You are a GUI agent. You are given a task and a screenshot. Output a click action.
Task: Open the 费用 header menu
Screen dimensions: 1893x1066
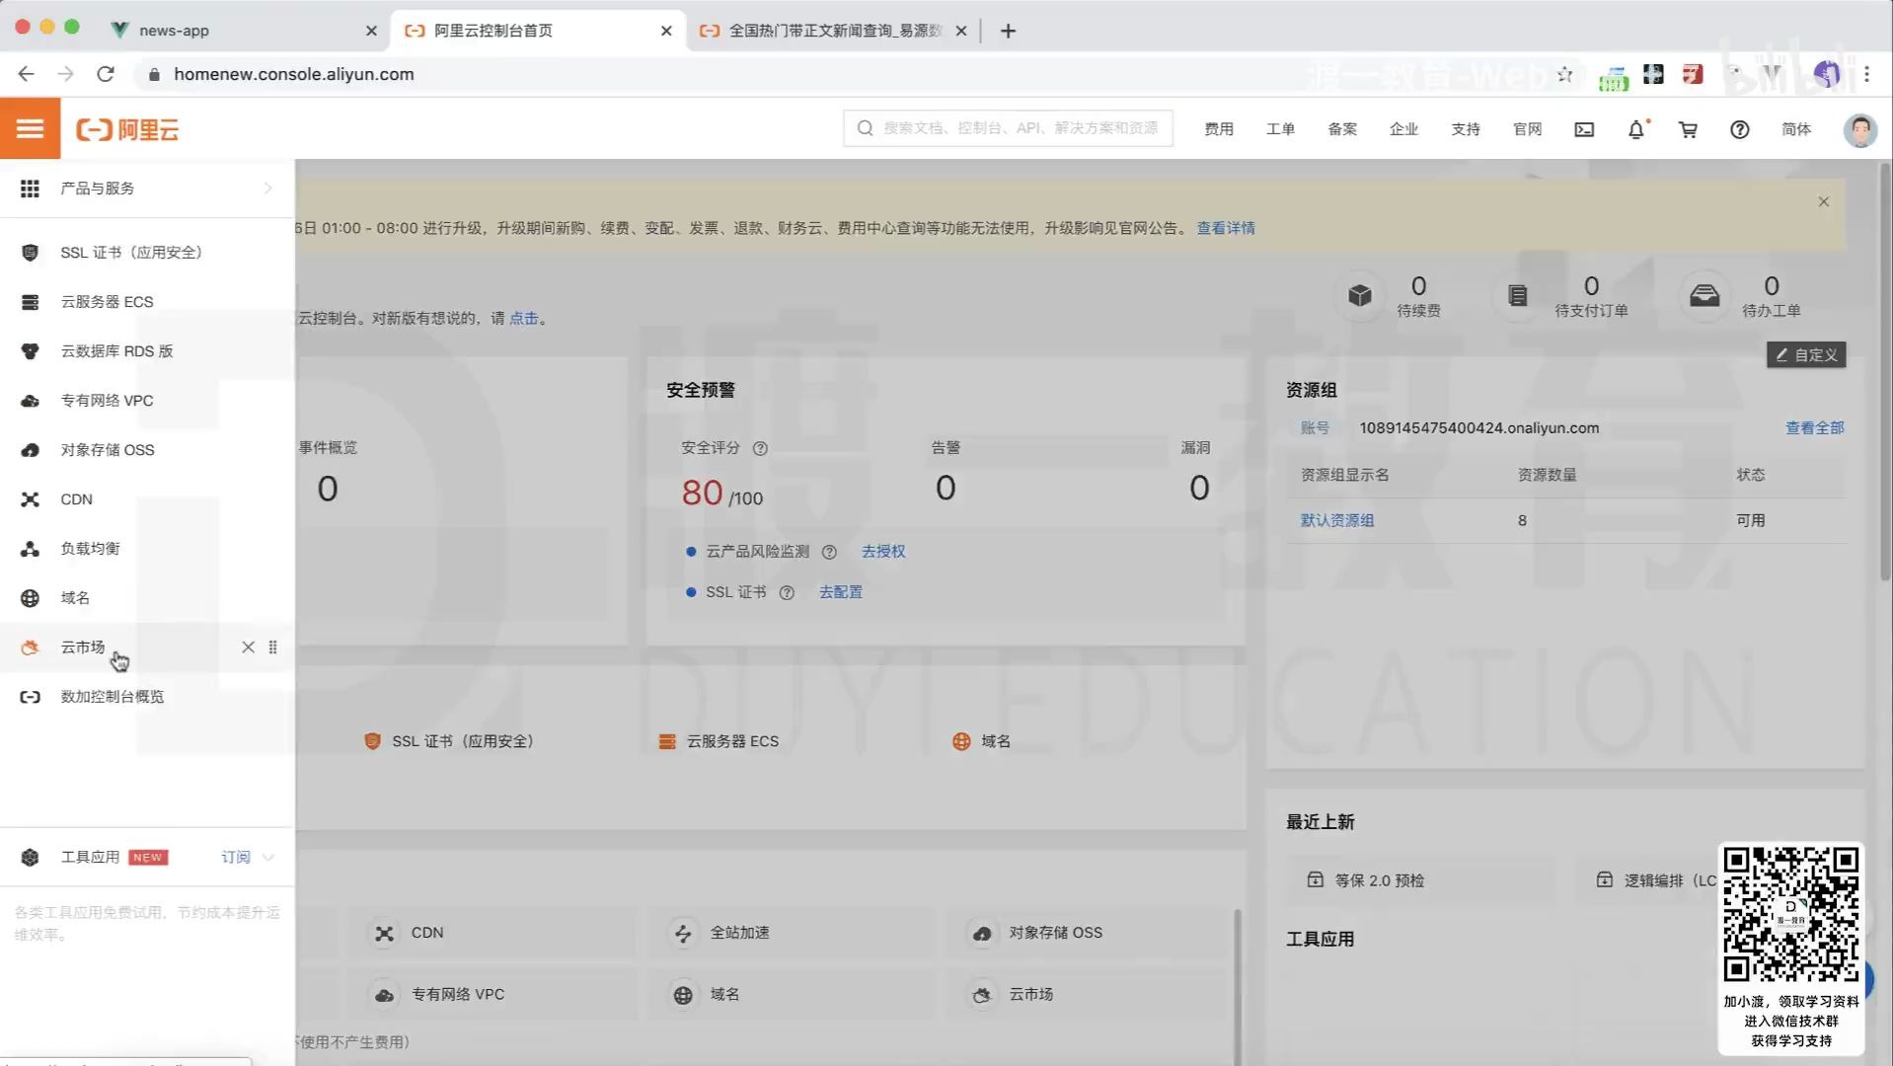pos(1219,129)
